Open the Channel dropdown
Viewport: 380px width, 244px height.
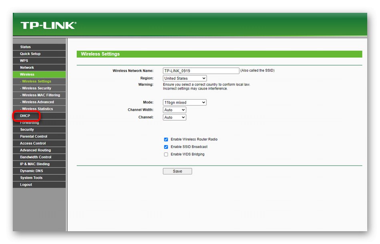(x=174, y=118)
